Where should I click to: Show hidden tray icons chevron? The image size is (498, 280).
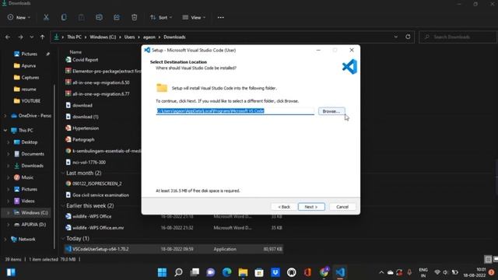pos(381,272)
